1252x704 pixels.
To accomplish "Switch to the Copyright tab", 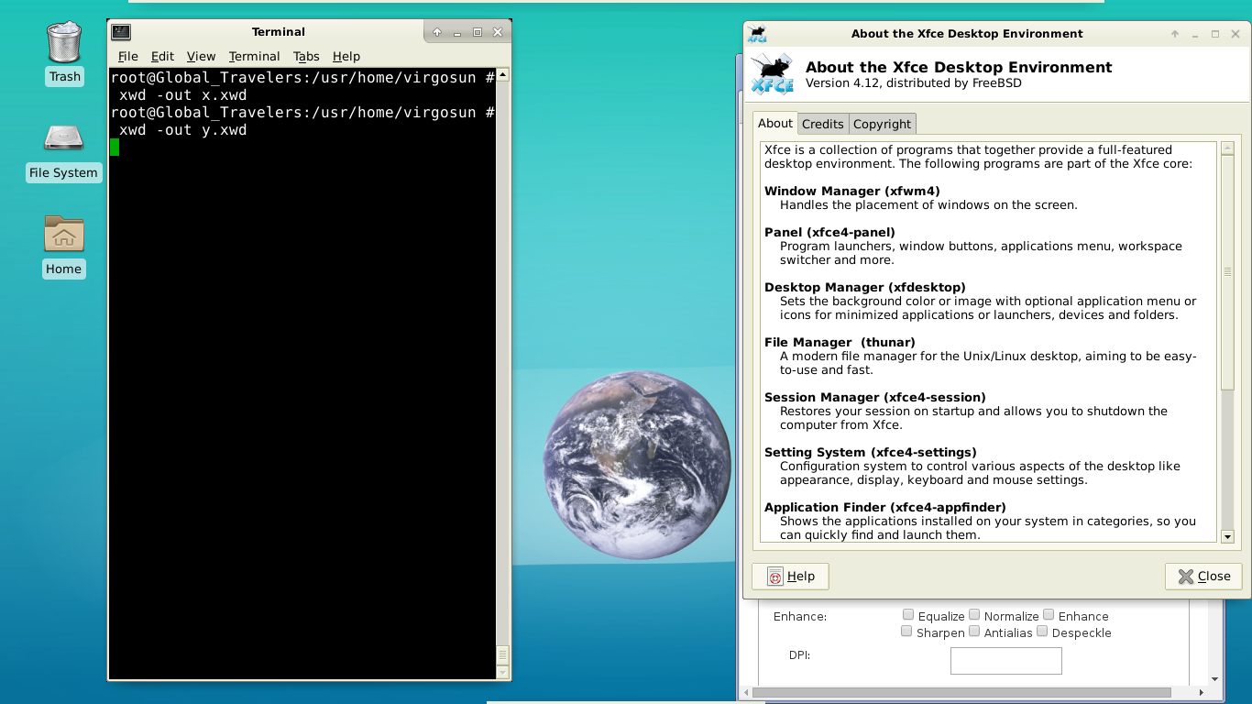I will (x=882, y=124).
